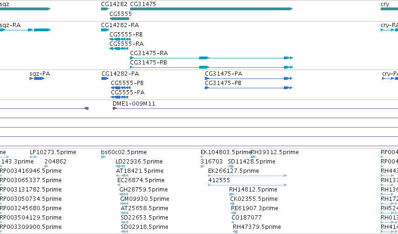Click the sqz-PA protein feature

[x=37, y=78]
